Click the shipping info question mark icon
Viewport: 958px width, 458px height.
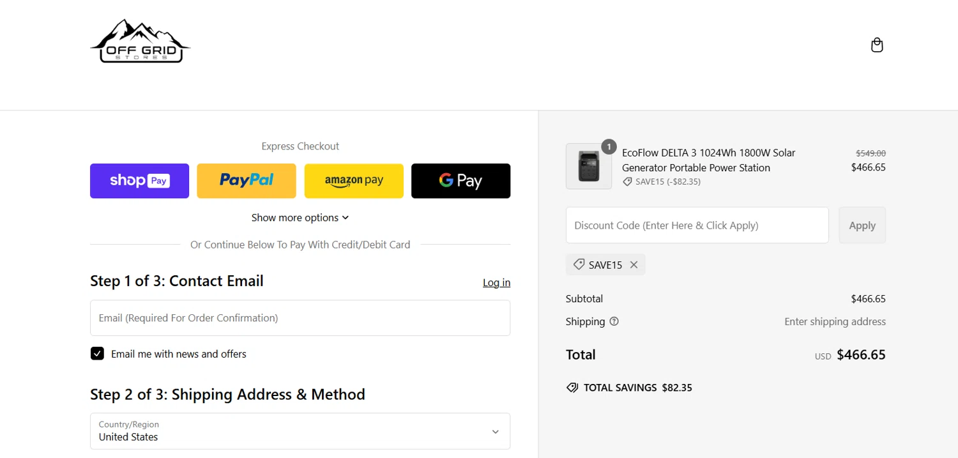pos(614,321)
